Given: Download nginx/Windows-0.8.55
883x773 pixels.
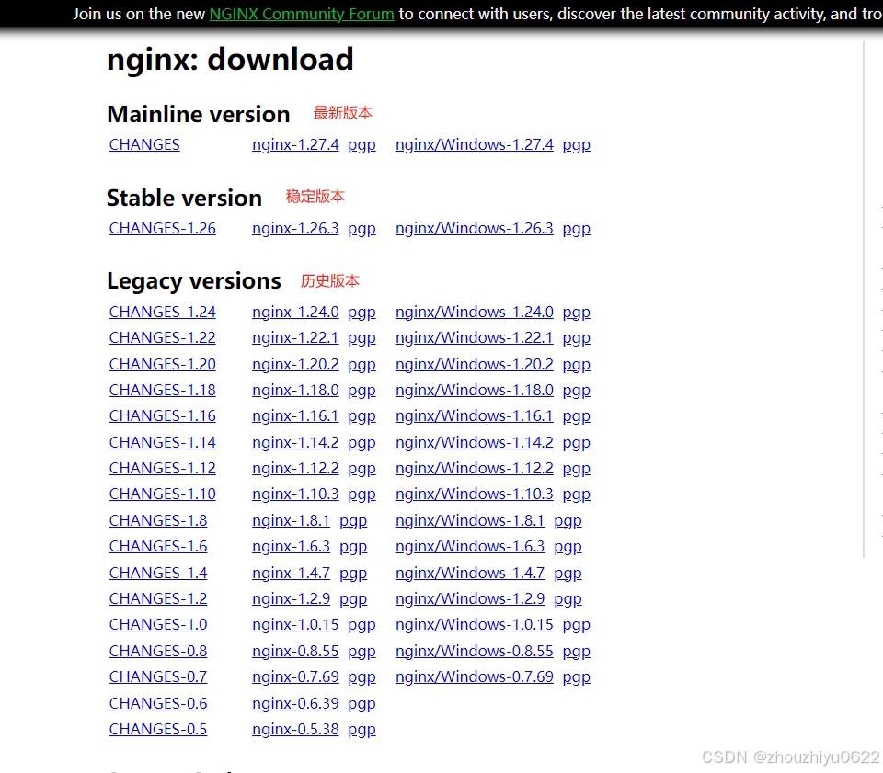Looking at the screenshot, I should point(475,651).
